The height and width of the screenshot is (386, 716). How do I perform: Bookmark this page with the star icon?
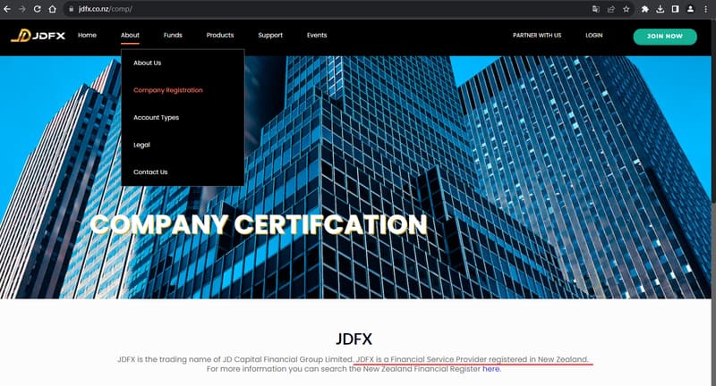pos(626,9)
